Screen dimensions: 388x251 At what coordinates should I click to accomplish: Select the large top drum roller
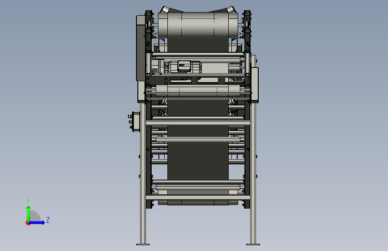(x=198, y=25)
